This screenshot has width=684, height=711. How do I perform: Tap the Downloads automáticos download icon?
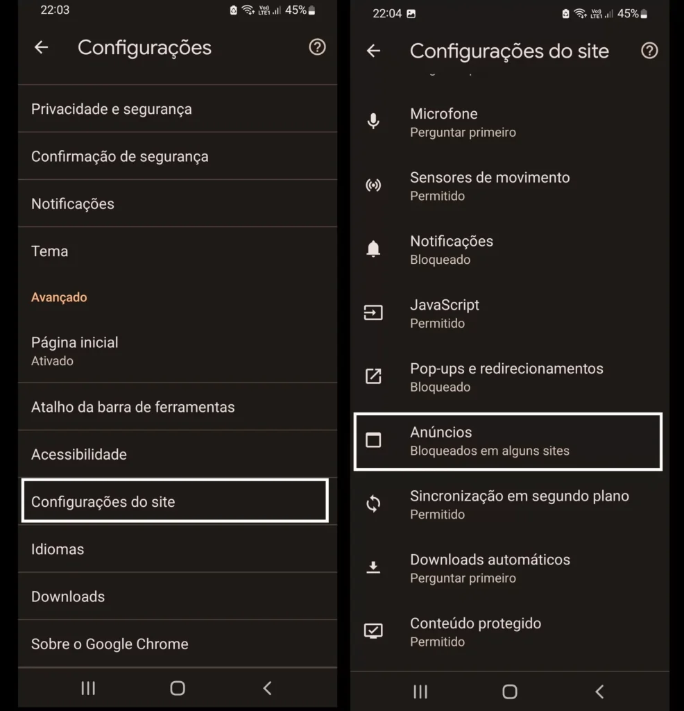click(x=373, y=567)
